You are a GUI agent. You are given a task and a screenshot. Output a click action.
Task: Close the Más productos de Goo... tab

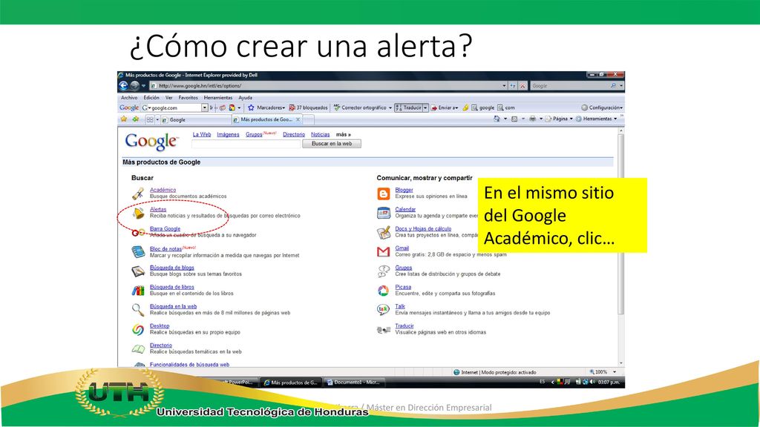pos(298,119)
